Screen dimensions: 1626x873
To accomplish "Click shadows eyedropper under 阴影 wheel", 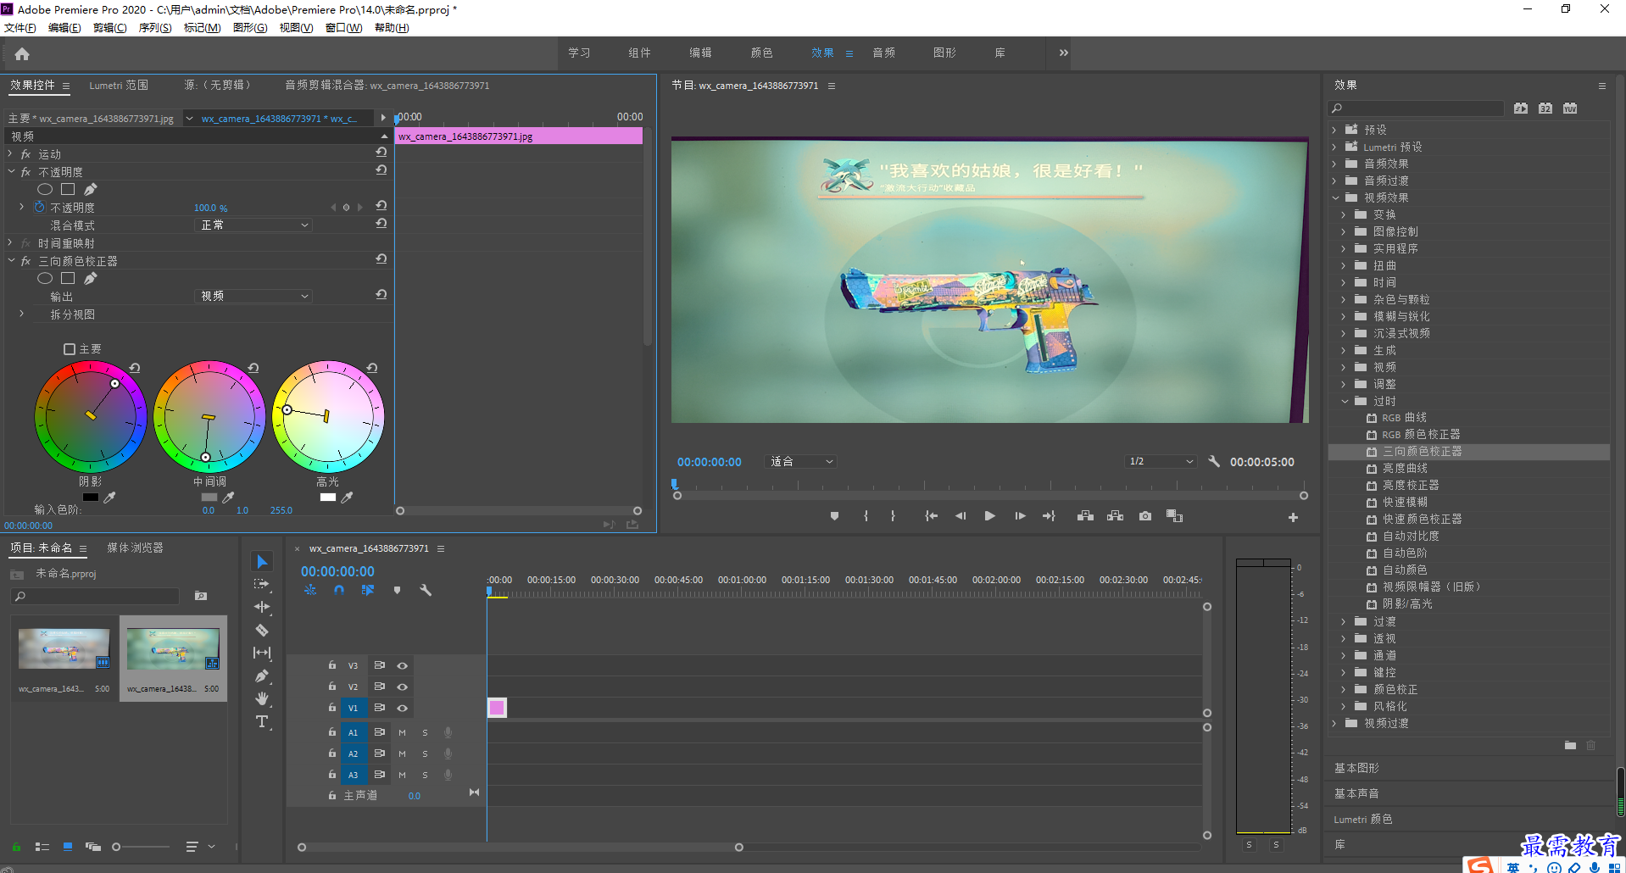I will [x=109, y=498].
